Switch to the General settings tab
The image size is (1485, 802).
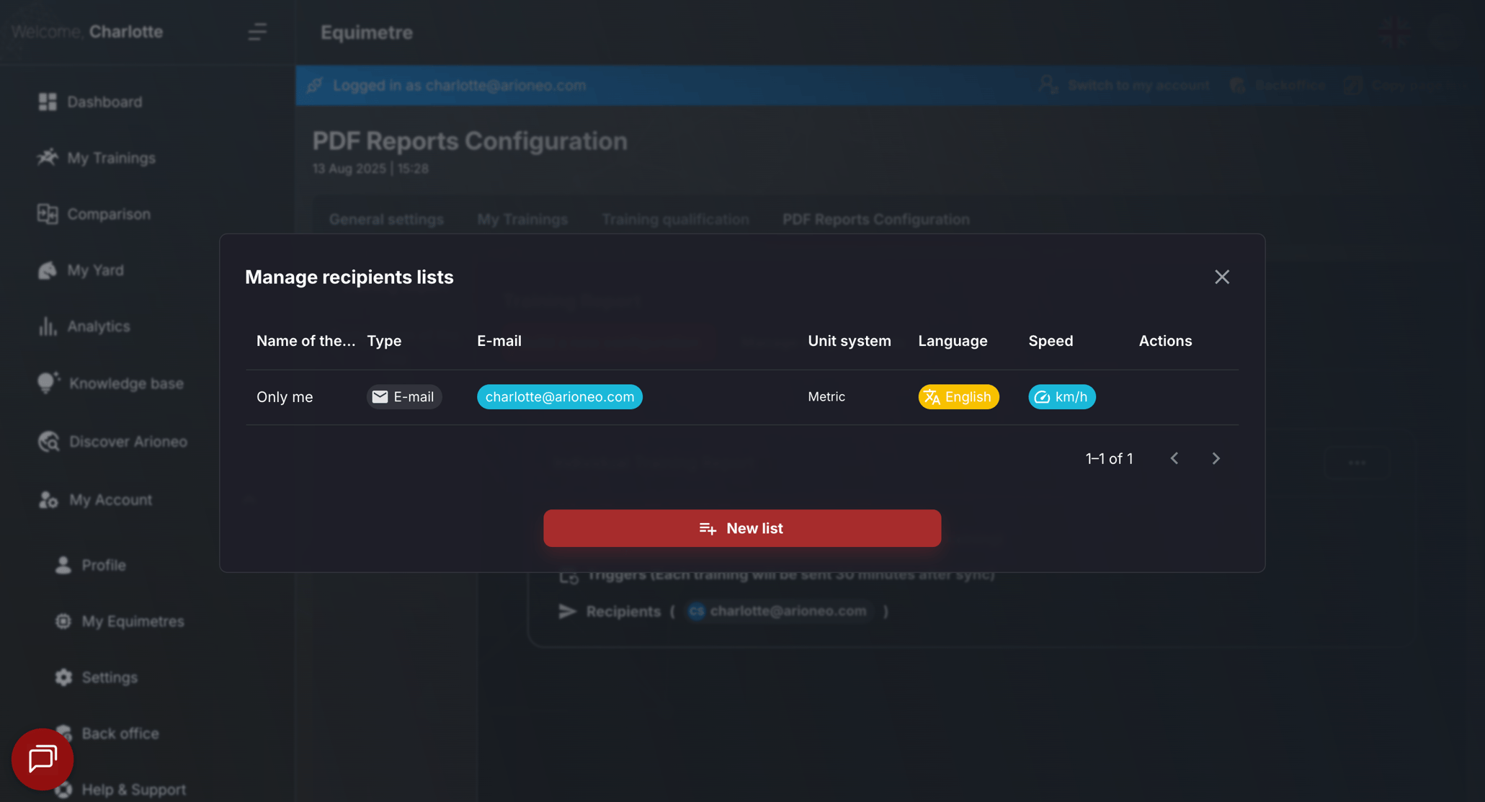tap(386, 219)
